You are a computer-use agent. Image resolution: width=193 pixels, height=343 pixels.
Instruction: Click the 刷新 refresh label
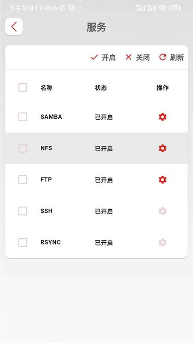click(x=177, y=57)
